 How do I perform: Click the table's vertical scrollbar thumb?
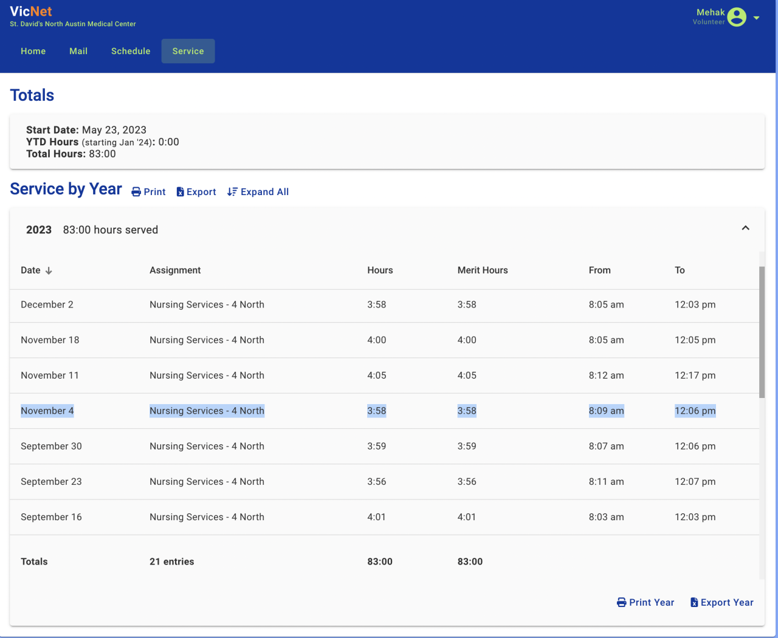pyautogui.click(x=762, y=331)
